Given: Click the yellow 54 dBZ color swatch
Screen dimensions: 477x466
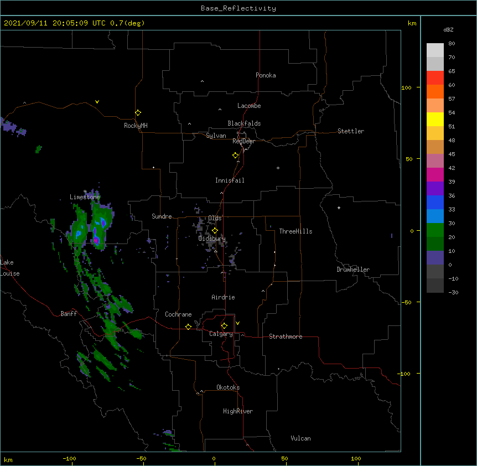Looking at the screenshot, I should point(435,119).
